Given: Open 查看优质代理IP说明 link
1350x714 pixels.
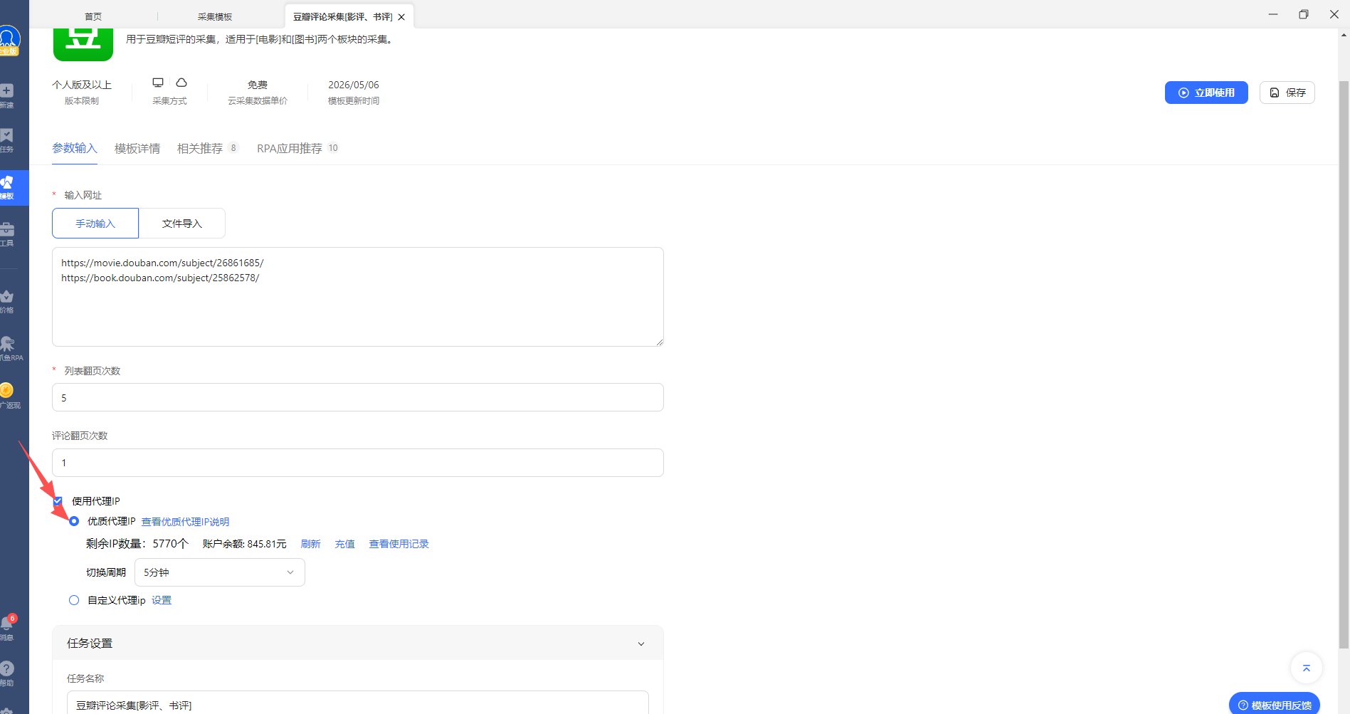Looking at the screenshot, I should coord(185,522).
